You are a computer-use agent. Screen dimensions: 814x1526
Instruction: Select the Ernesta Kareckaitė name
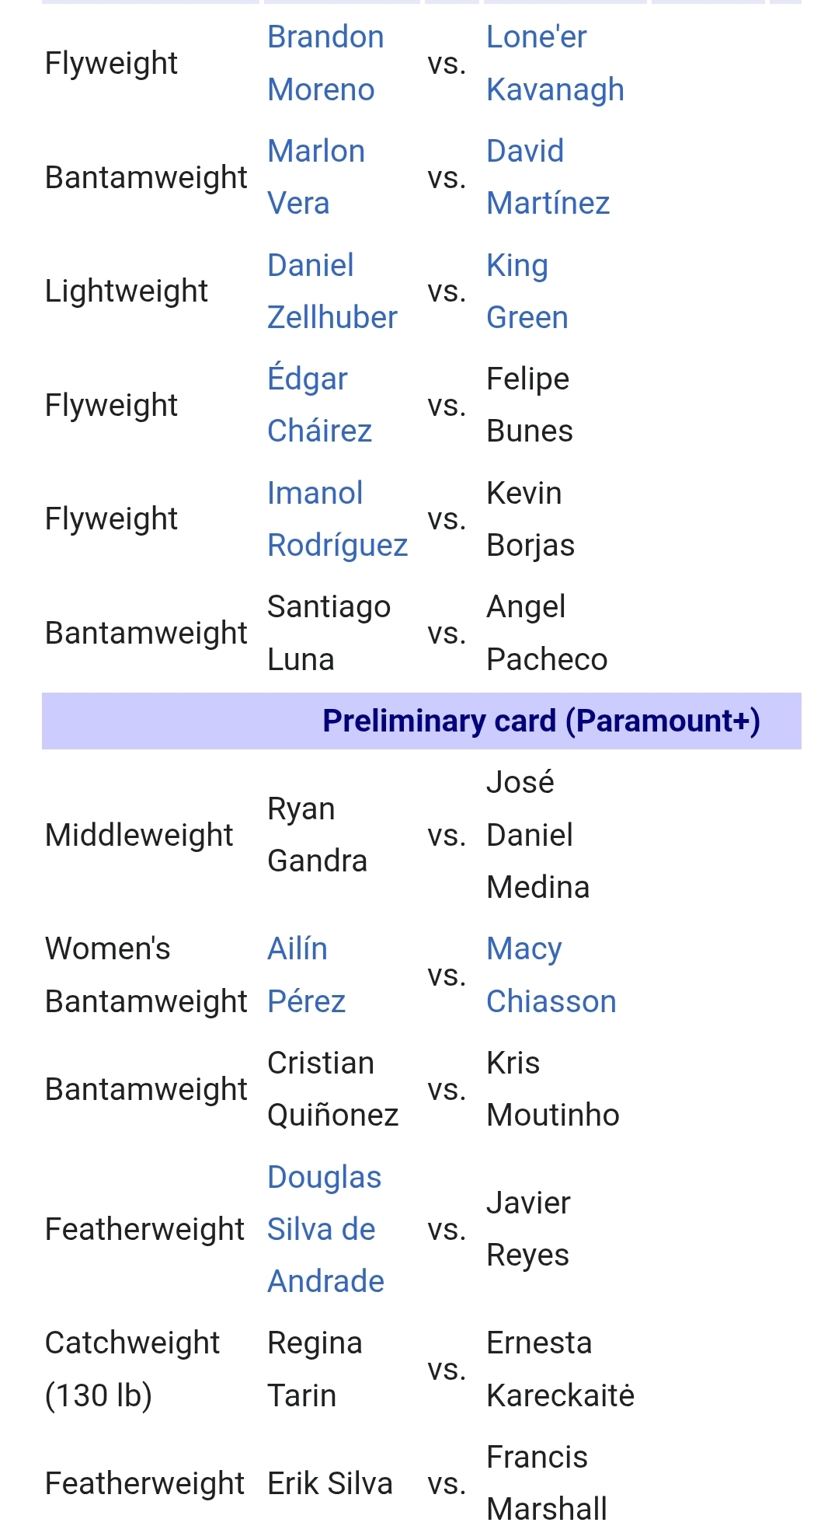point(559,1368)
